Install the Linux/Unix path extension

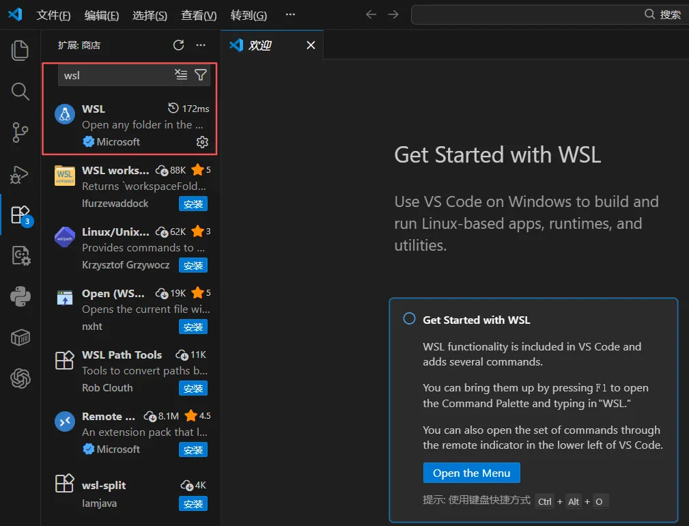[x=193, y=266]
